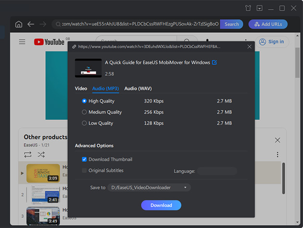Go back with the left arrow icon
The image size is (303, 228).
31,24
